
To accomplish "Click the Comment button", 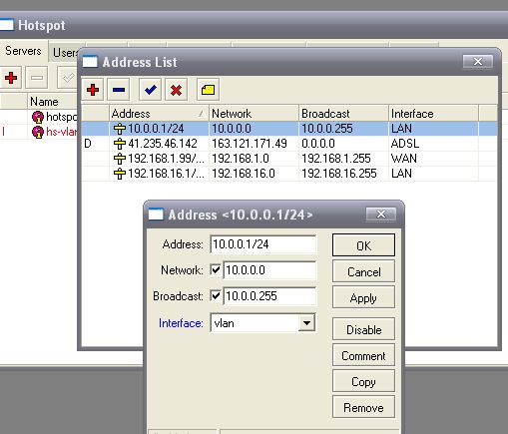I will point(363,355).
